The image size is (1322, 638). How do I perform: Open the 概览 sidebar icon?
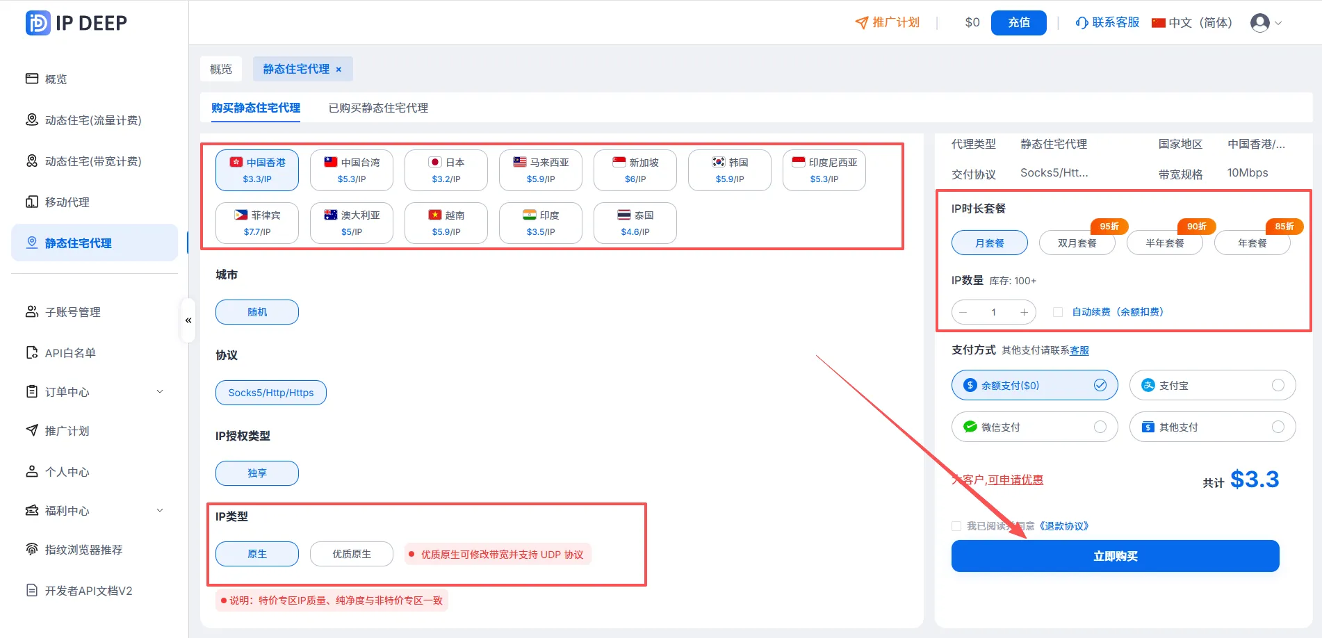[32, 79]
